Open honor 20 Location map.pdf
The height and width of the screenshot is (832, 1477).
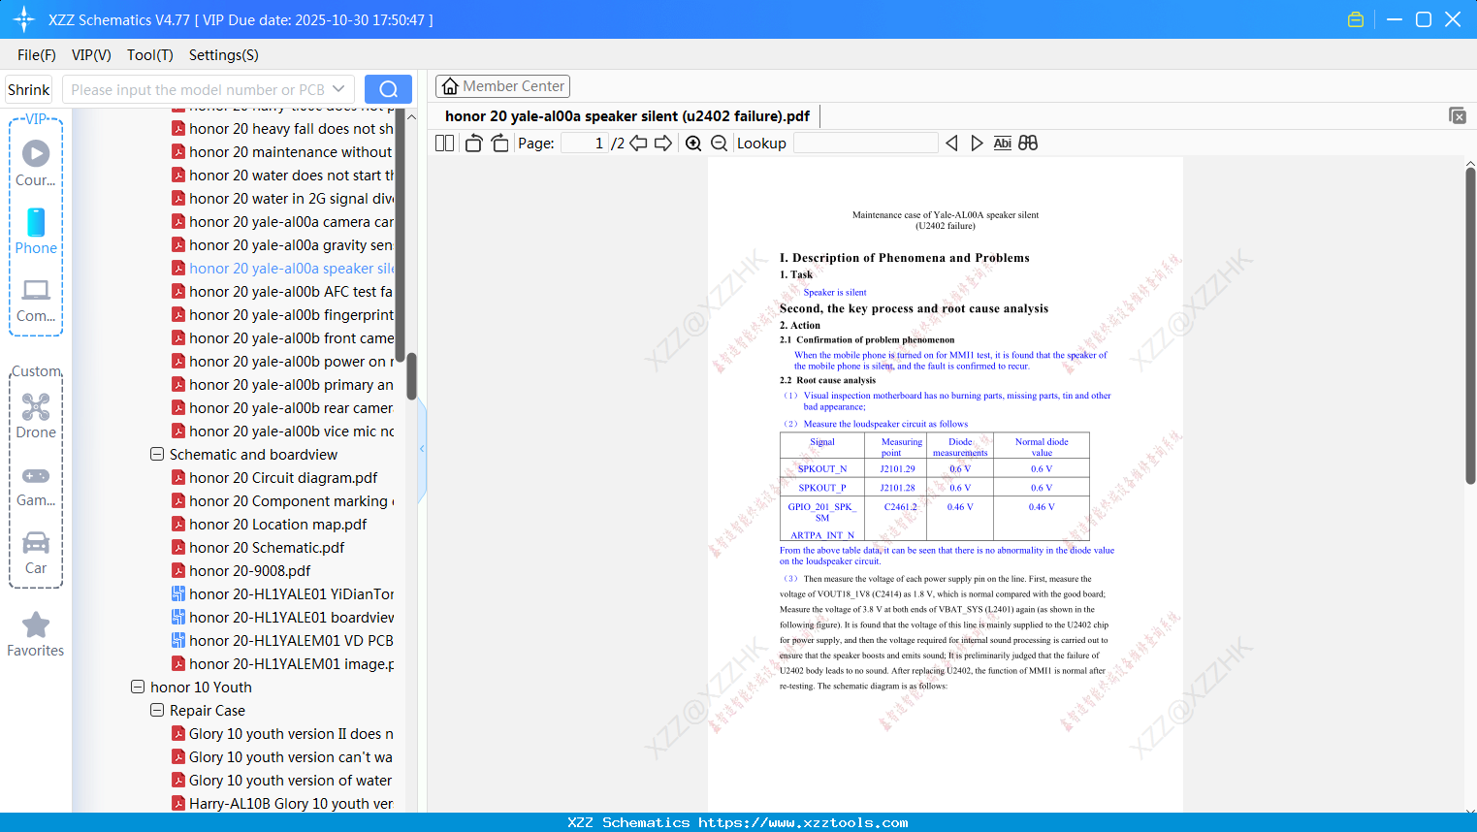[270, 524]
